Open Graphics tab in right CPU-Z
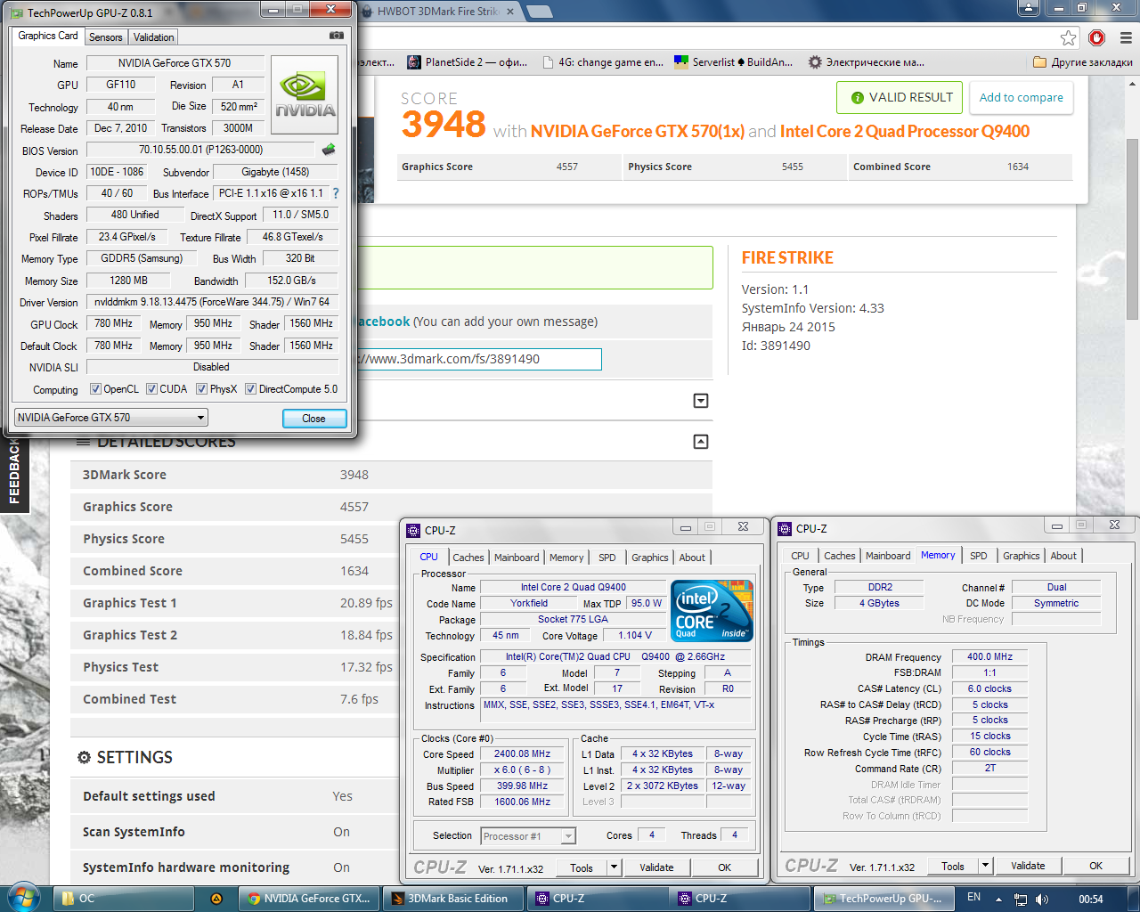 1022,556
